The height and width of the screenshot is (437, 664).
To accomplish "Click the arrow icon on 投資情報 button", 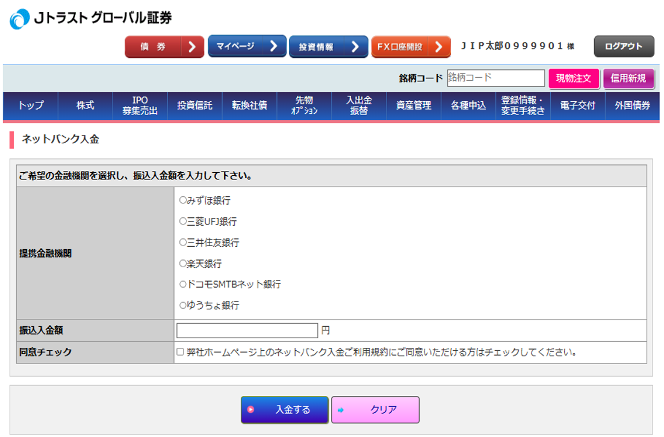I will coord(355,46).
